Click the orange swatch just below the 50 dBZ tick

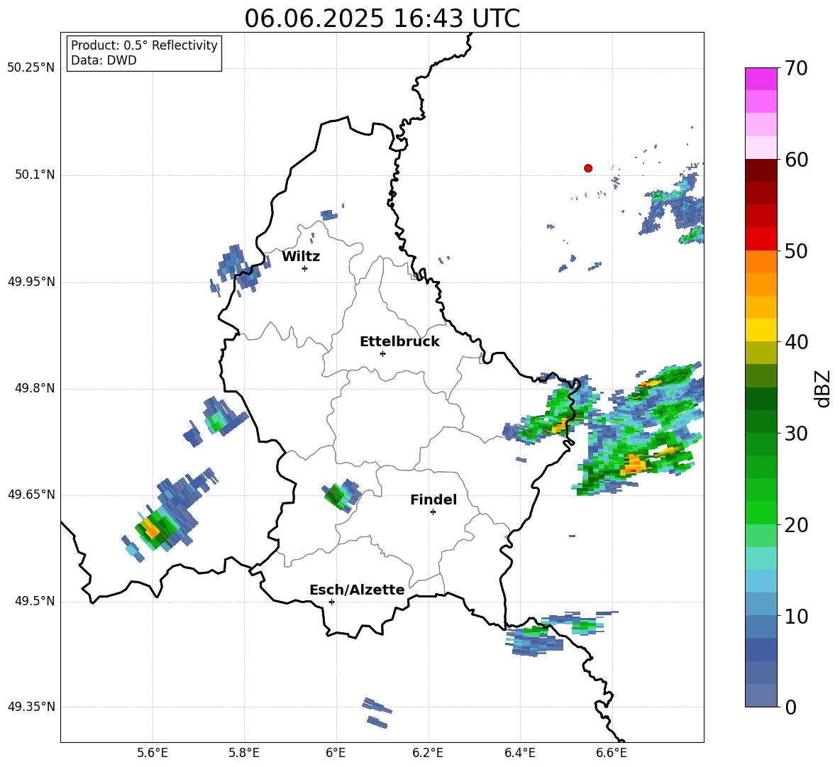(x=761, y=262)
